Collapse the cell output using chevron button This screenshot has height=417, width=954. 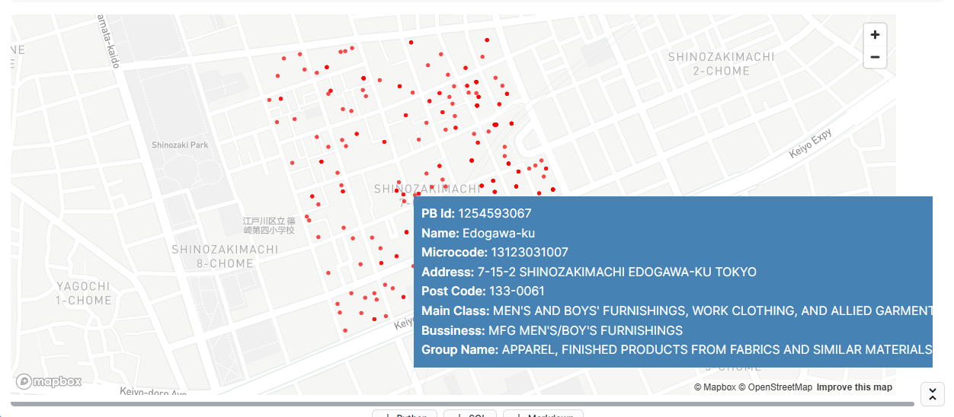933,394
